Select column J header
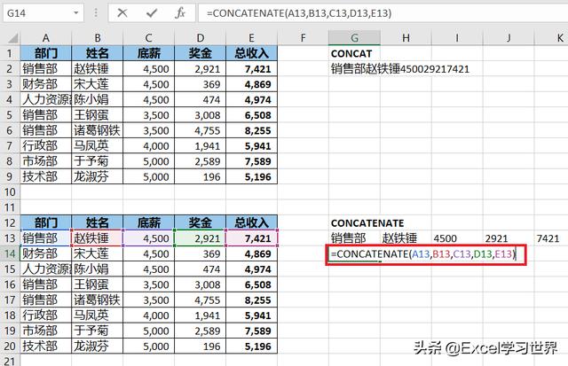The width and height of the screenshot is (568, 366). [509, 37]
